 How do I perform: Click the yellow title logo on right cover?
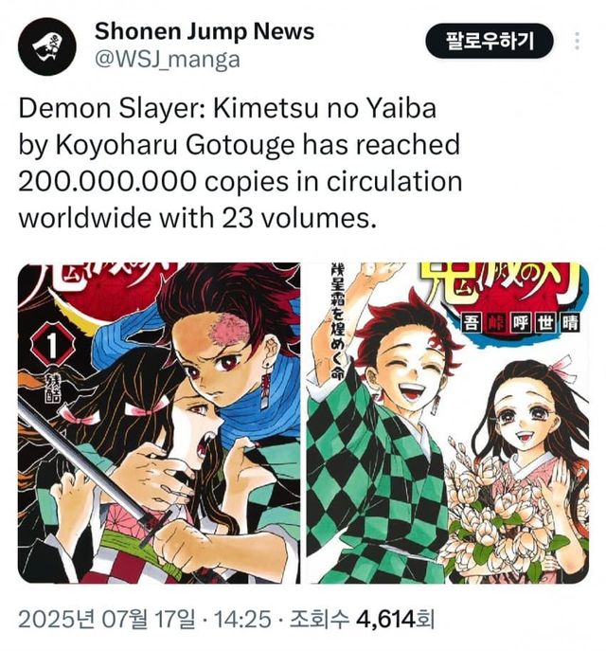(500, 284)
